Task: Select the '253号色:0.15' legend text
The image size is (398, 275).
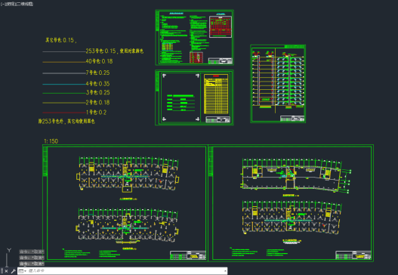Action: [x=115, y=51]
